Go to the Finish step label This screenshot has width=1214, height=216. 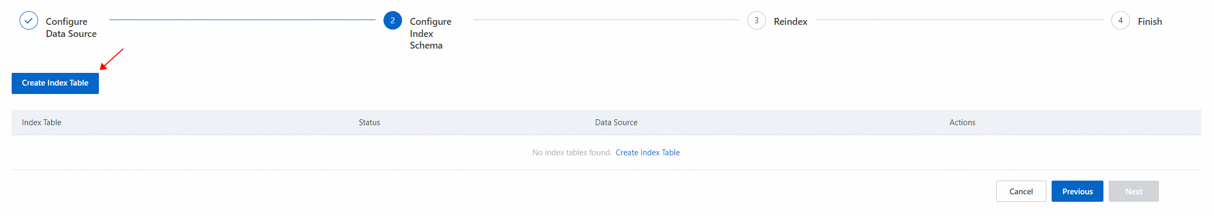click(1149, 22)
